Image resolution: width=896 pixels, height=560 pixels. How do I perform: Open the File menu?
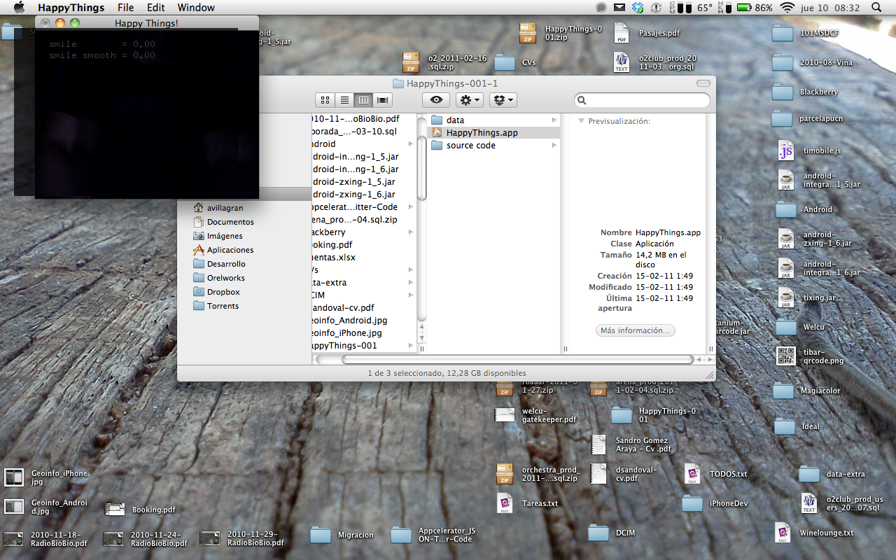[126, 8]
